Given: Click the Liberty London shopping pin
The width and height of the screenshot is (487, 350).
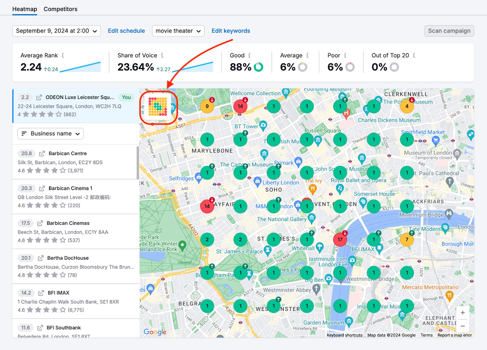Looking at the screenshot, I should [x=258, y=181].
